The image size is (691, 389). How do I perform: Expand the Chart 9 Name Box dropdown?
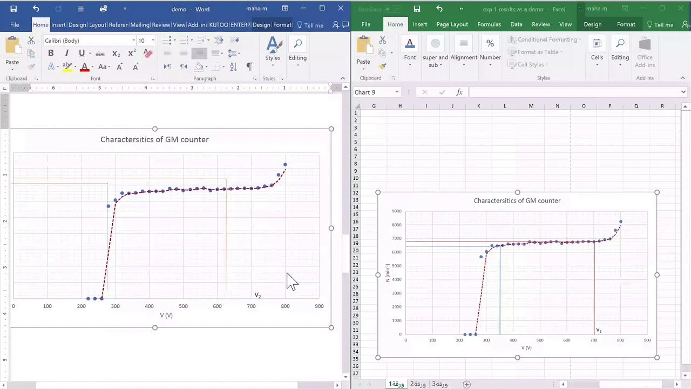(397, 92)
